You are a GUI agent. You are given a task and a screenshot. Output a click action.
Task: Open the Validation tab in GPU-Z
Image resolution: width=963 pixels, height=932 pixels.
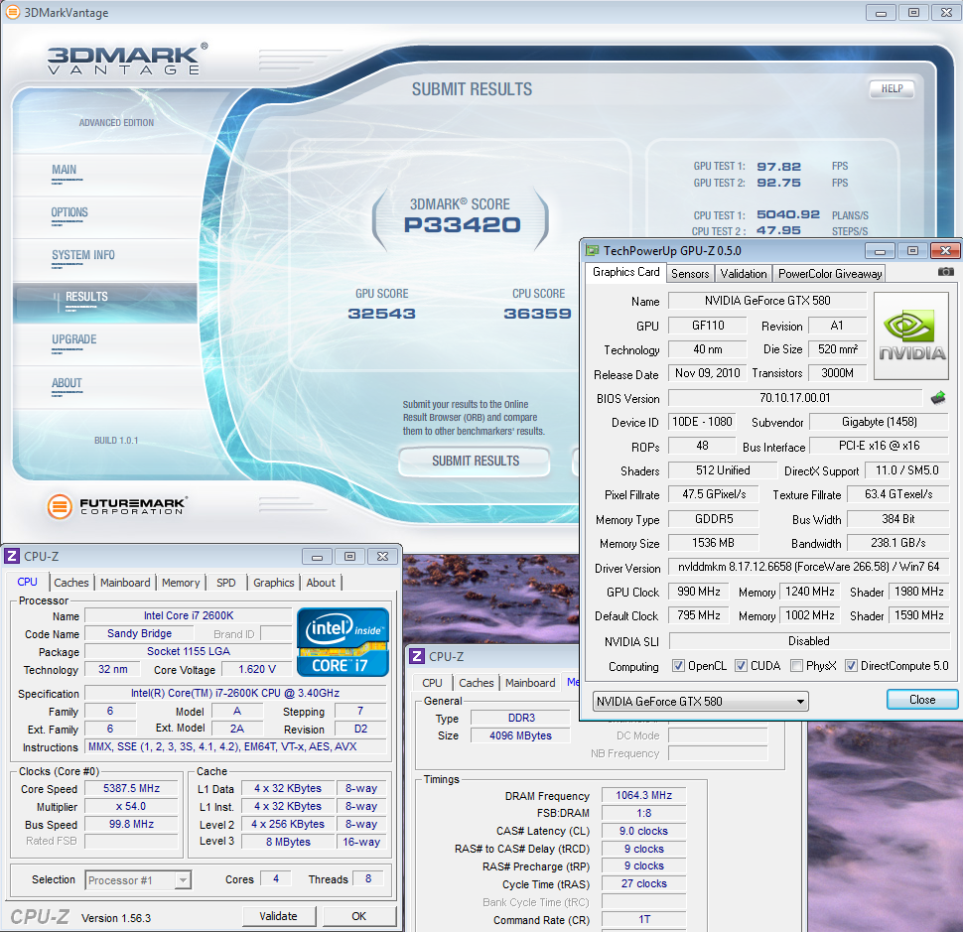(x=744, y=274)
